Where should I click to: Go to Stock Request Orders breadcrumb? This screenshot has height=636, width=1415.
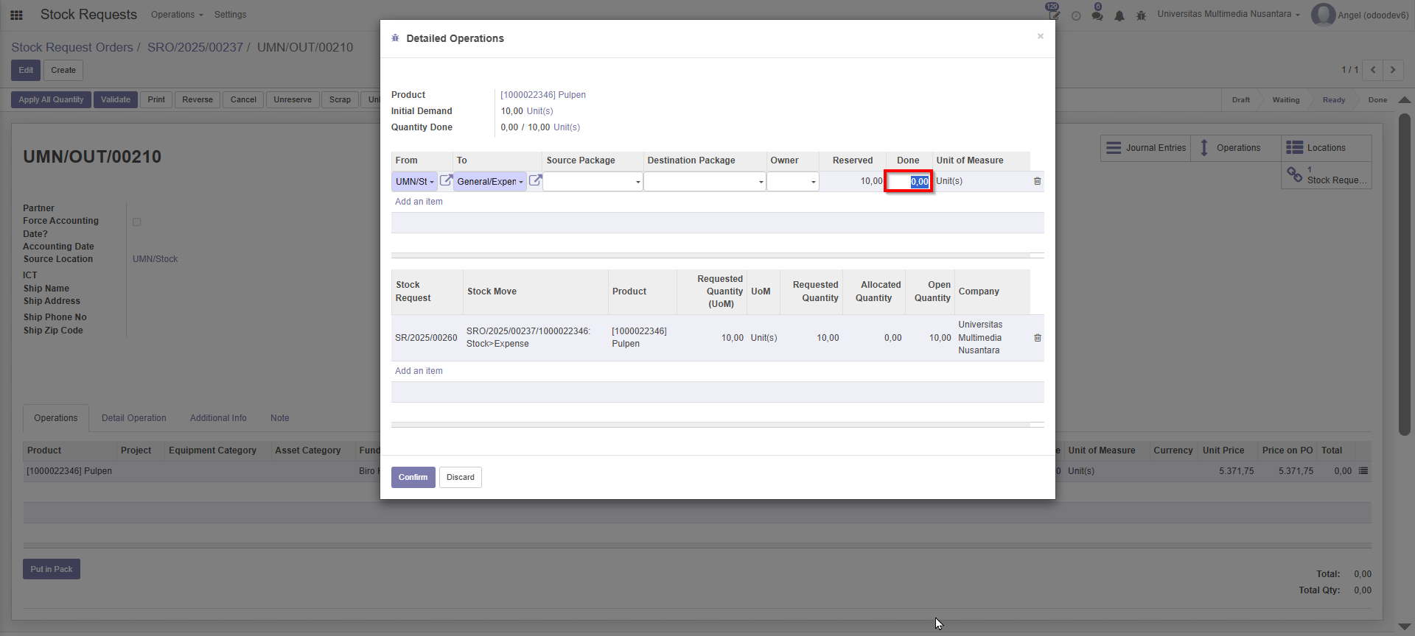(72, 47)
